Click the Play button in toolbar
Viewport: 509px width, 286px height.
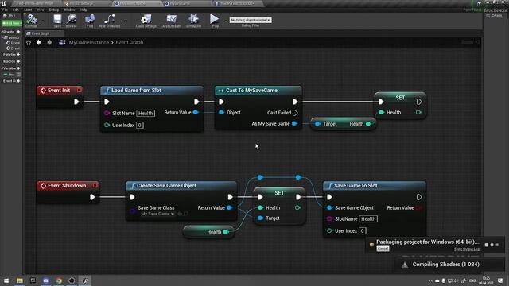pos(214,21)
